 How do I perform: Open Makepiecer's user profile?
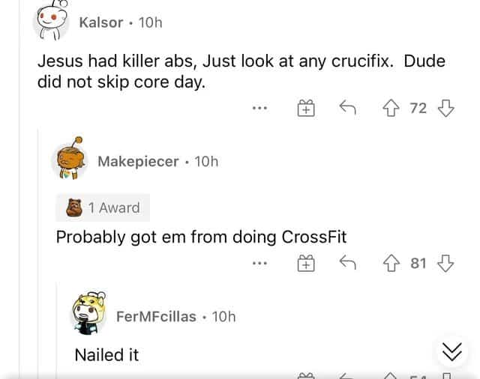click(x=138, y=161)
